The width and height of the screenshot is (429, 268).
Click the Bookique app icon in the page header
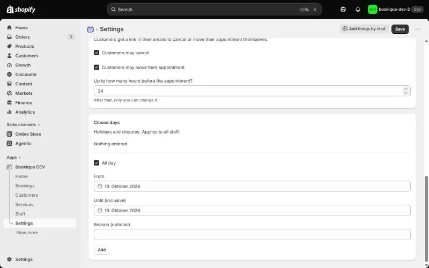(90, 29)
